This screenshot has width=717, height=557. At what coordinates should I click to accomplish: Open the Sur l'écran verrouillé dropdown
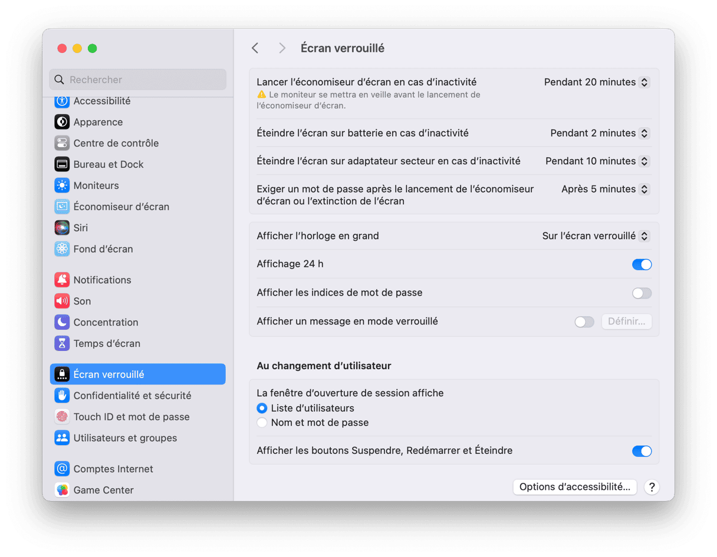(x=596, y=236)
